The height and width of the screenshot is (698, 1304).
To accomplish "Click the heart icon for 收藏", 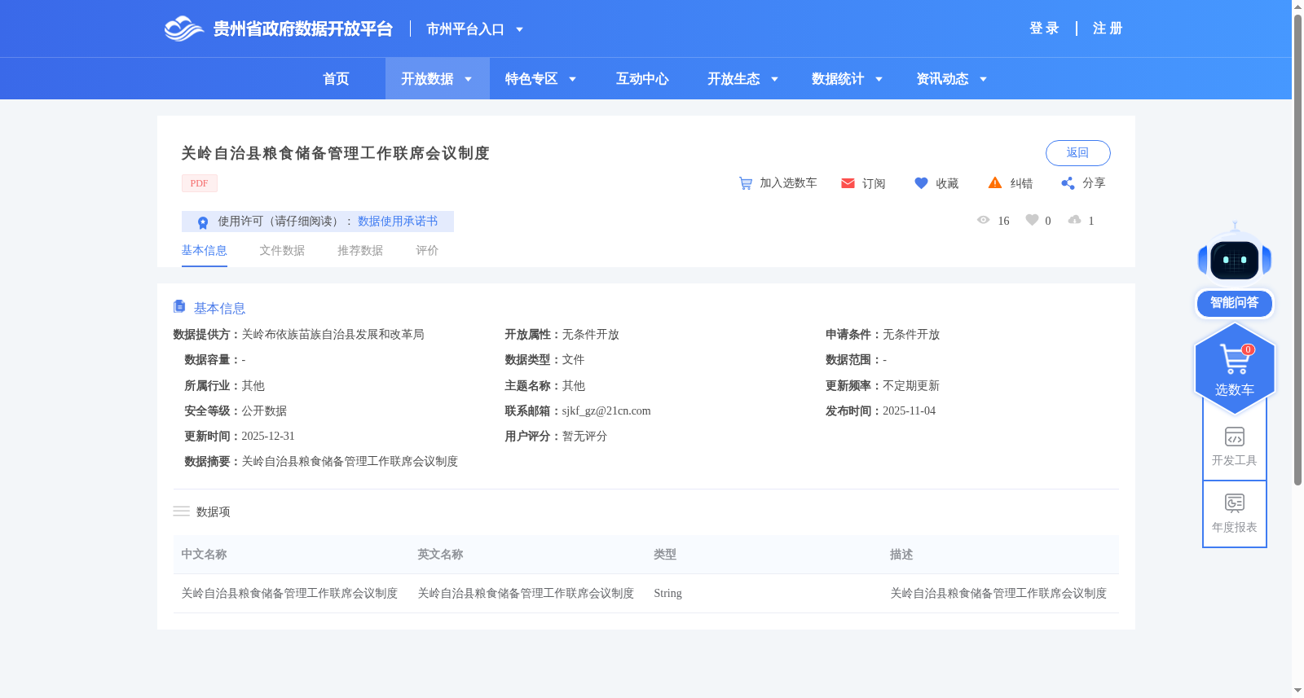I will click(921, 183).
